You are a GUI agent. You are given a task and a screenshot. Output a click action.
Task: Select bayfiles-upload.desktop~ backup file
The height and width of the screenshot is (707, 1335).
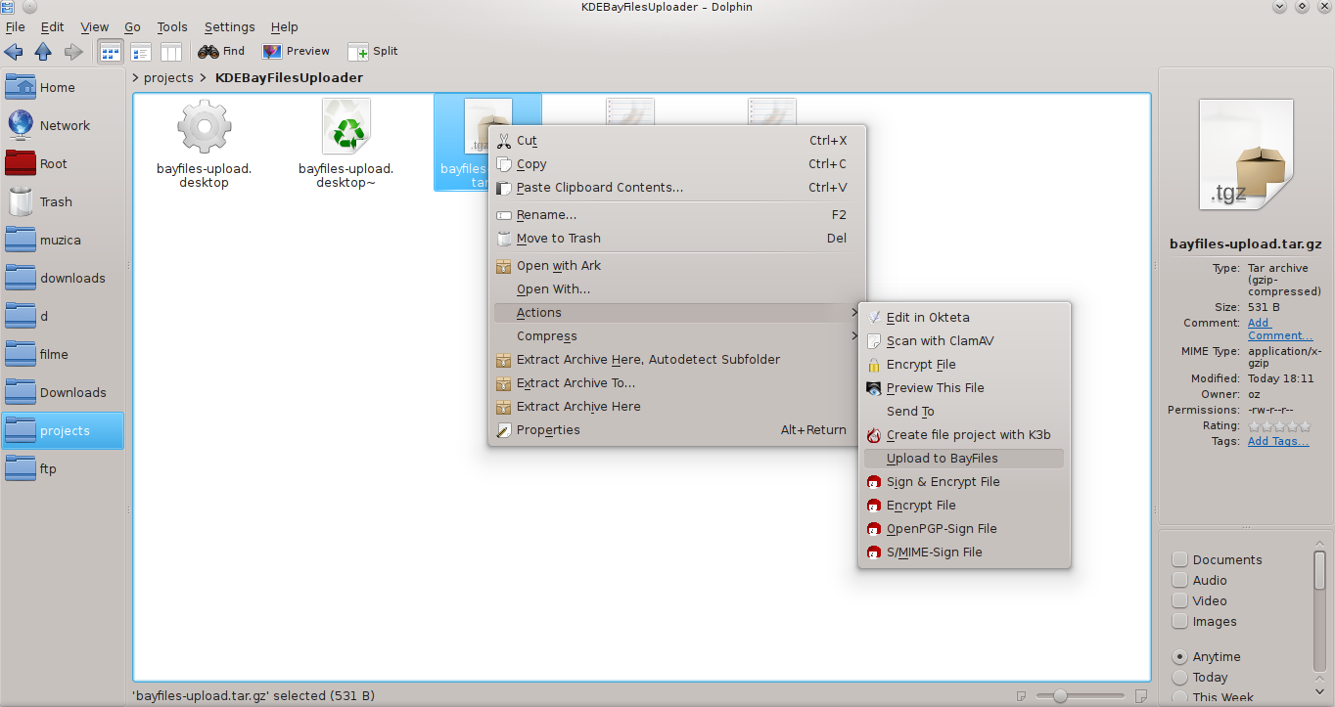tap(346, 144)
